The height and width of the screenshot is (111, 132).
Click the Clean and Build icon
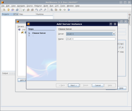click(x=56, y=10)
